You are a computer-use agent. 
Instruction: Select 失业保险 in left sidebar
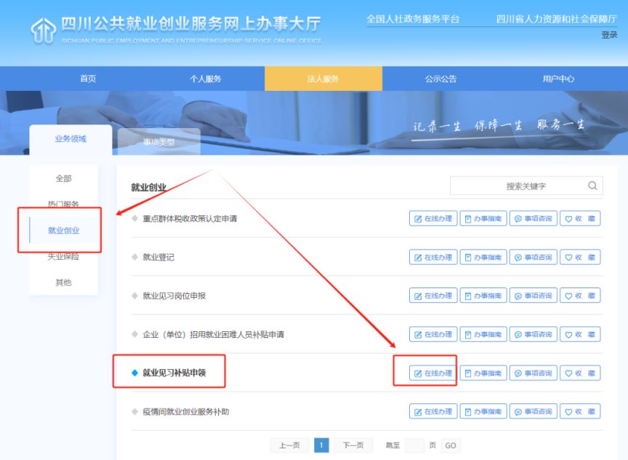point(63,256)
